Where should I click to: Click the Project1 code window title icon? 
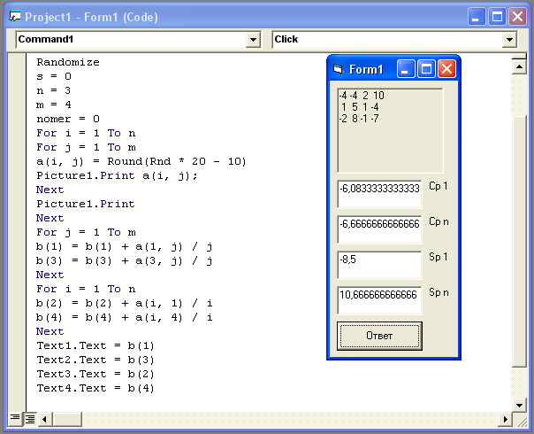tap(15, 16)
